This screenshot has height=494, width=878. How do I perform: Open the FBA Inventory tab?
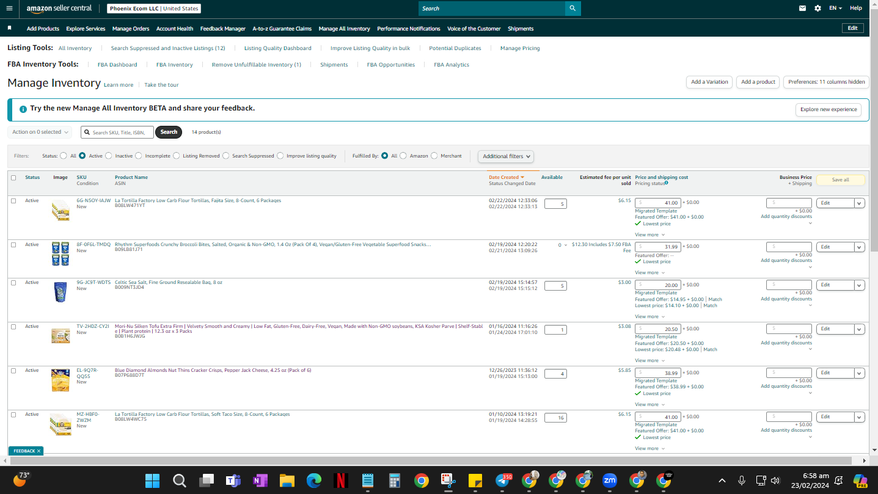pyautogui.click(x=175, y=65)
